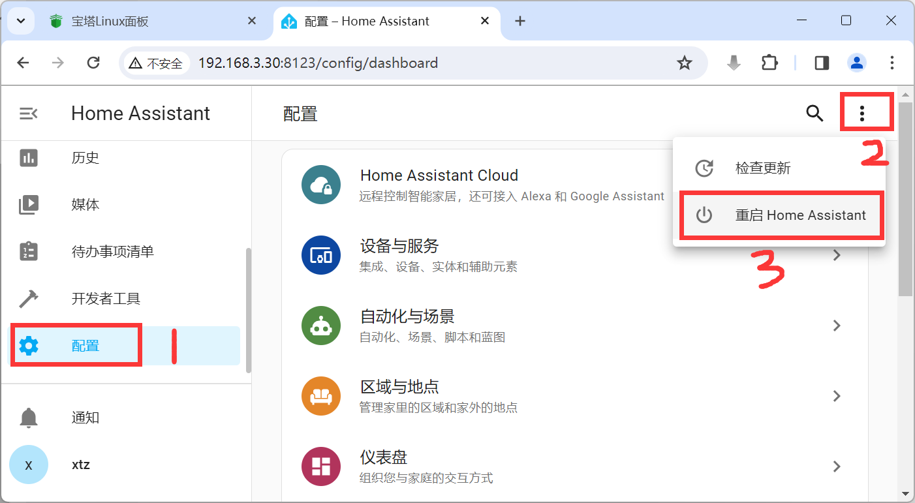The width and height of the screenshot is (915, 503).
Task: Click the 区域与地点 sofa icon
Action: pyautogui.click(x=321, y=396)
